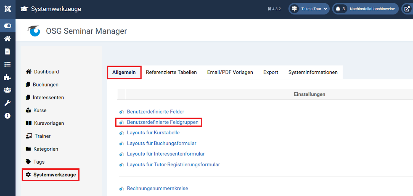Open the Help info icon in sidebar
Viewport: 413px width, 196px height.
click(x=7, y=116)
